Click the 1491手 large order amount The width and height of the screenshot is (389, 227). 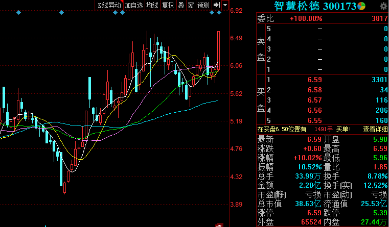click(324, 129)
